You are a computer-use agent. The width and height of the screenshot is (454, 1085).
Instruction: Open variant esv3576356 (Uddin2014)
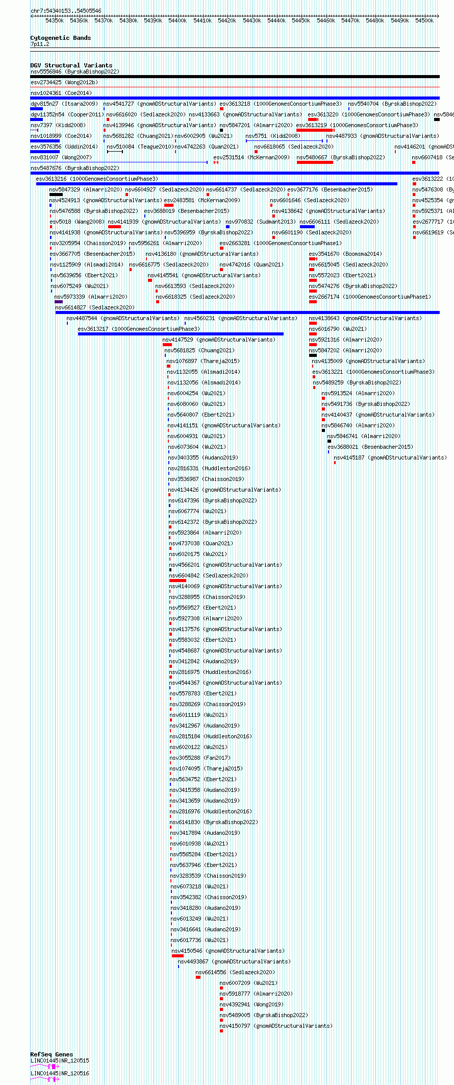pyautogui.click(x=64, y=147)
